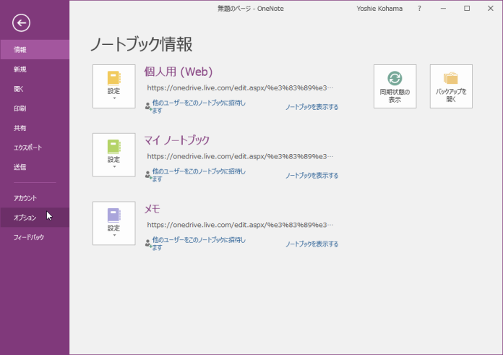503x355 pixels.
Task: Select 新規 in the sidebar menu
Action: point(20,69)
